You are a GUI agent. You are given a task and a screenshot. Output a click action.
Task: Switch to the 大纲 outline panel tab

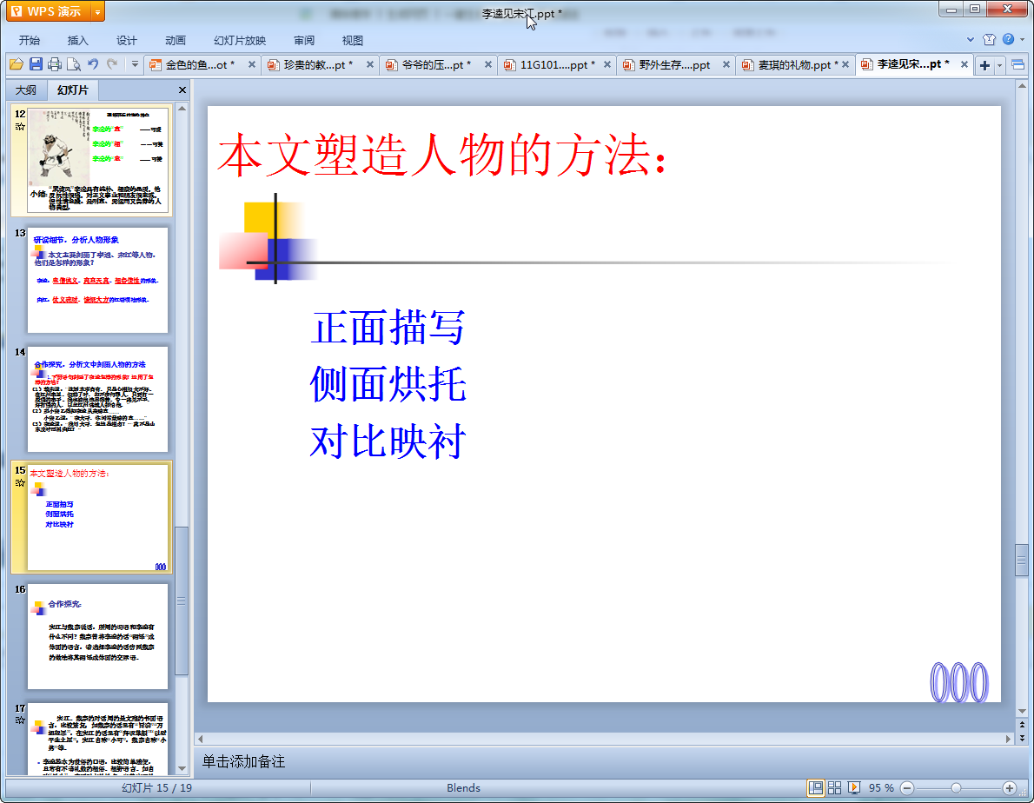coord(26,90)
